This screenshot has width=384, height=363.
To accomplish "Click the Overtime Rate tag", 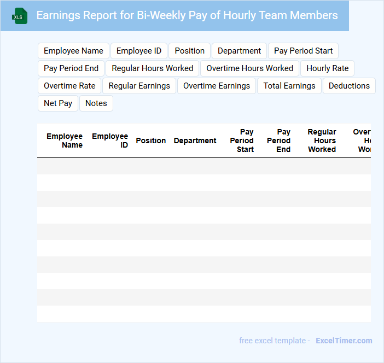I will 69,86.
